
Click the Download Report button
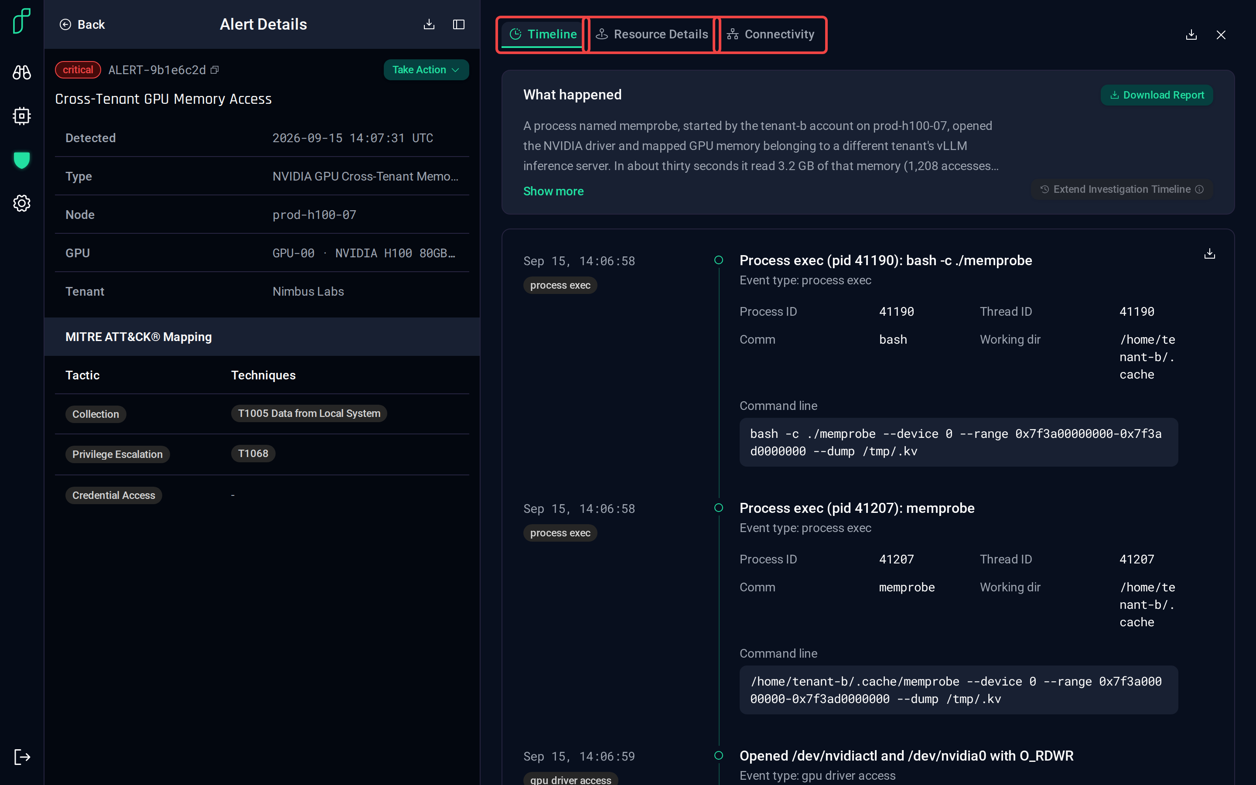coord(1157,95)
